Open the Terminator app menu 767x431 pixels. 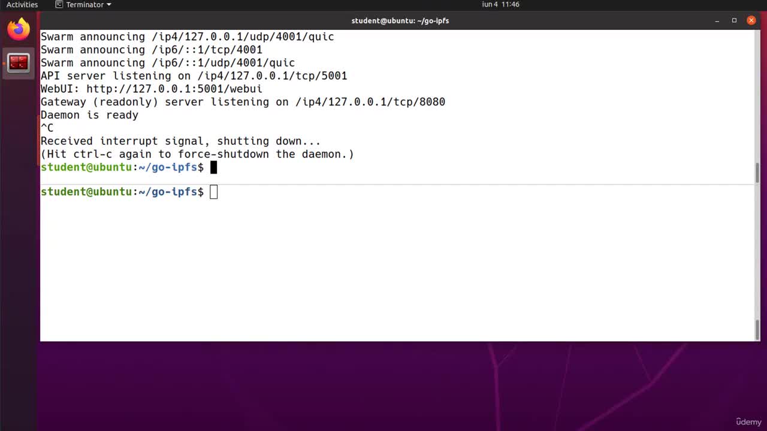83,4
